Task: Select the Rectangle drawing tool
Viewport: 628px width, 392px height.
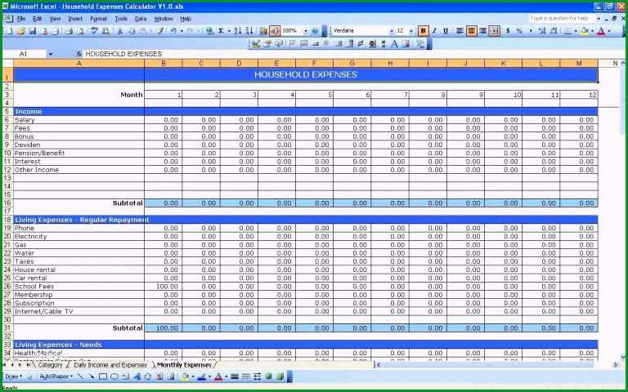Action: (x=103, y=376)
